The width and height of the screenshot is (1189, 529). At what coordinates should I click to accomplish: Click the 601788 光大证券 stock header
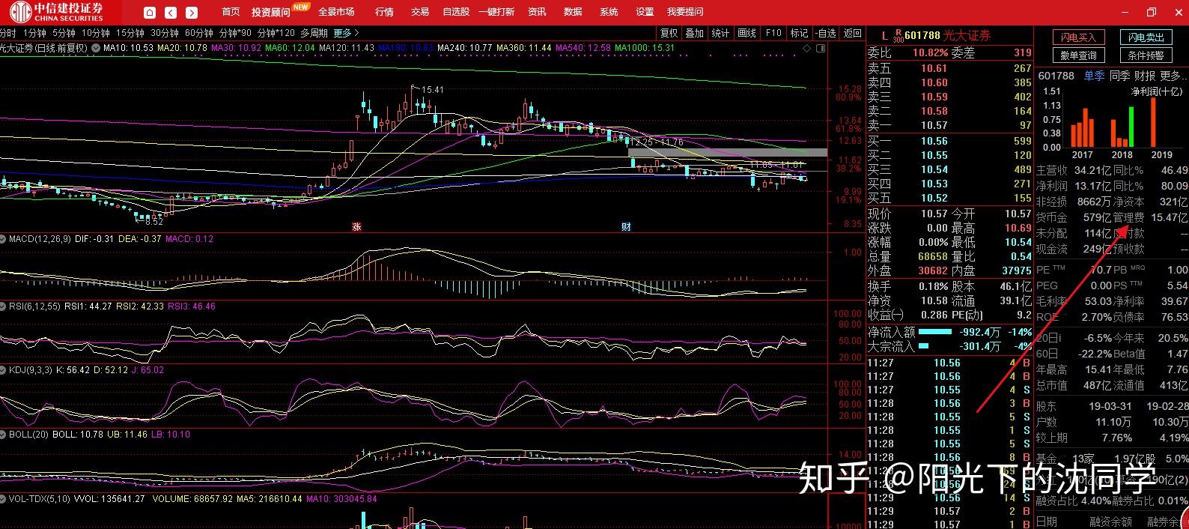pyautogui.click(x=947, y=35)
